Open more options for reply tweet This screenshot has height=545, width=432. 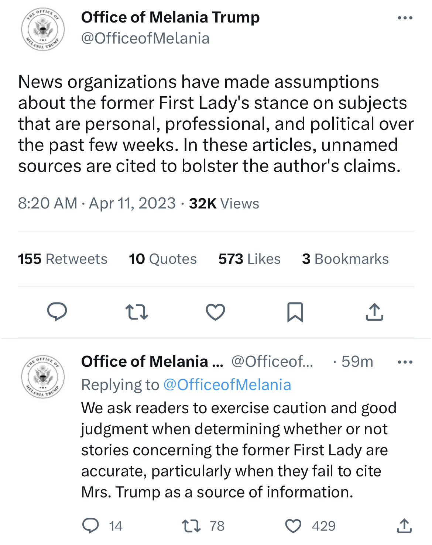[405, 362]
